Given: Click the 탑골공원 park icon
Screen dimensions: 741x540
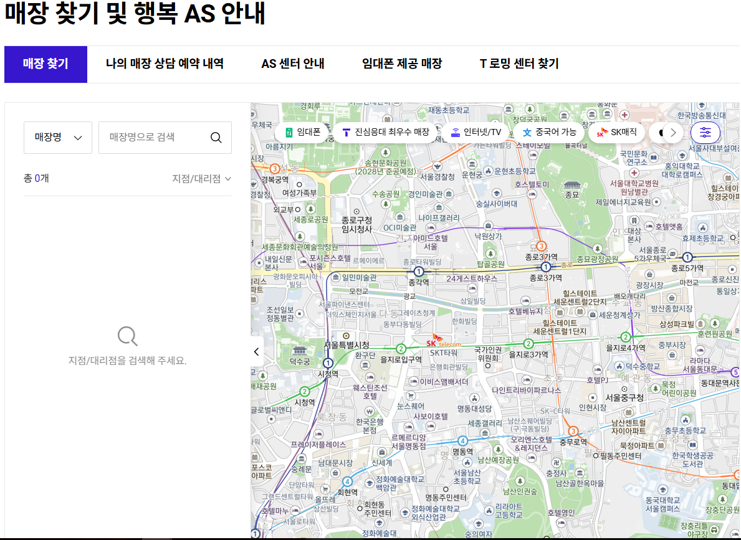Looking at the screenshot, I should (x=491, y=253).
